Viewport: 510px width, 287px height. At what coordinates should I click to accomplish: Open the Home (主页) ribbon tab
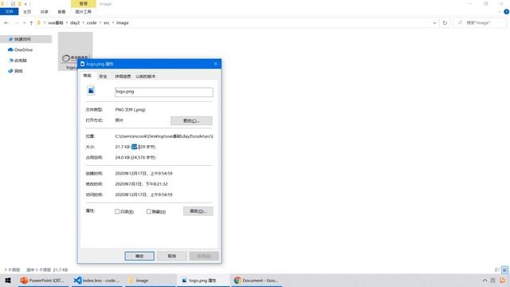click(27, 12)
